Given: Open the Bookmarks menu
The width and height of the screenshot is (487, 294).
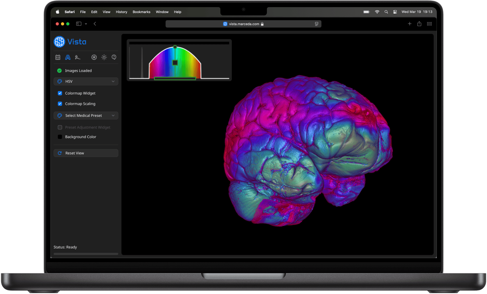Looking at the screenshot, I should pos(141,12).
